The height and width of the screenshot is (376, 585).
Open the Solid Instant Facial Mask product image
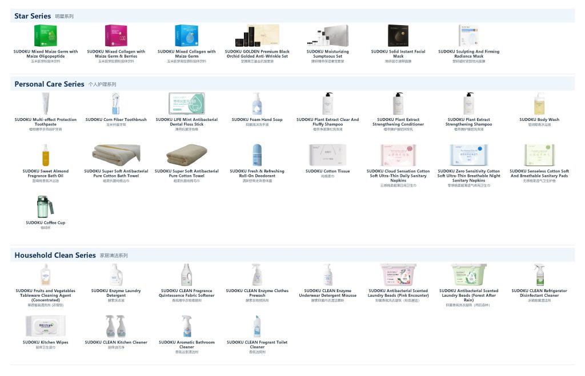pyautogui.click(x=398, y=35)
